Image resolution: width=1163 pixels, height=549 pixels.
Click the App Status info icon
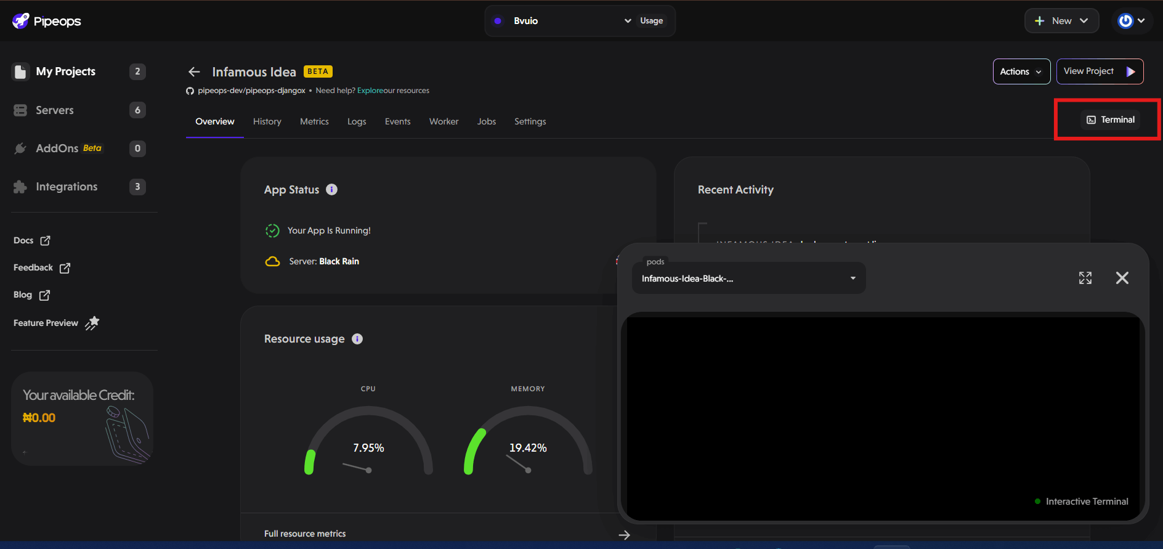(331, 190)
